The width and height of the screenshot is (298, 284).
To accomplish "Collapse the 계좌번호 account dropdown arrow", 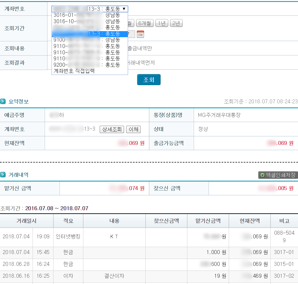I will (124, 9).
